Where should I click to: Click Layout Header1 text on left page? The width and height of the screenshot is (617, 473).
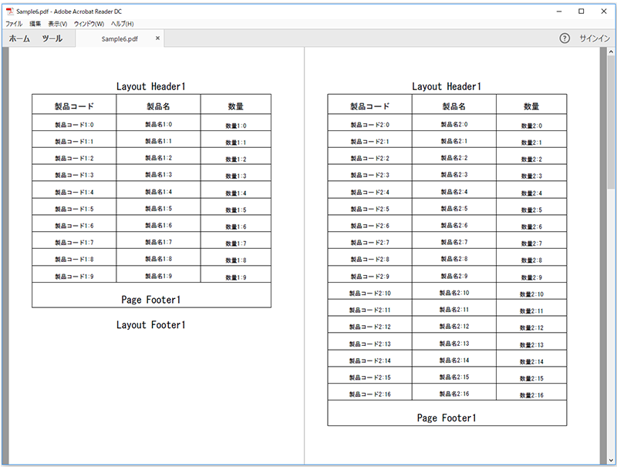tap(150, 86)
